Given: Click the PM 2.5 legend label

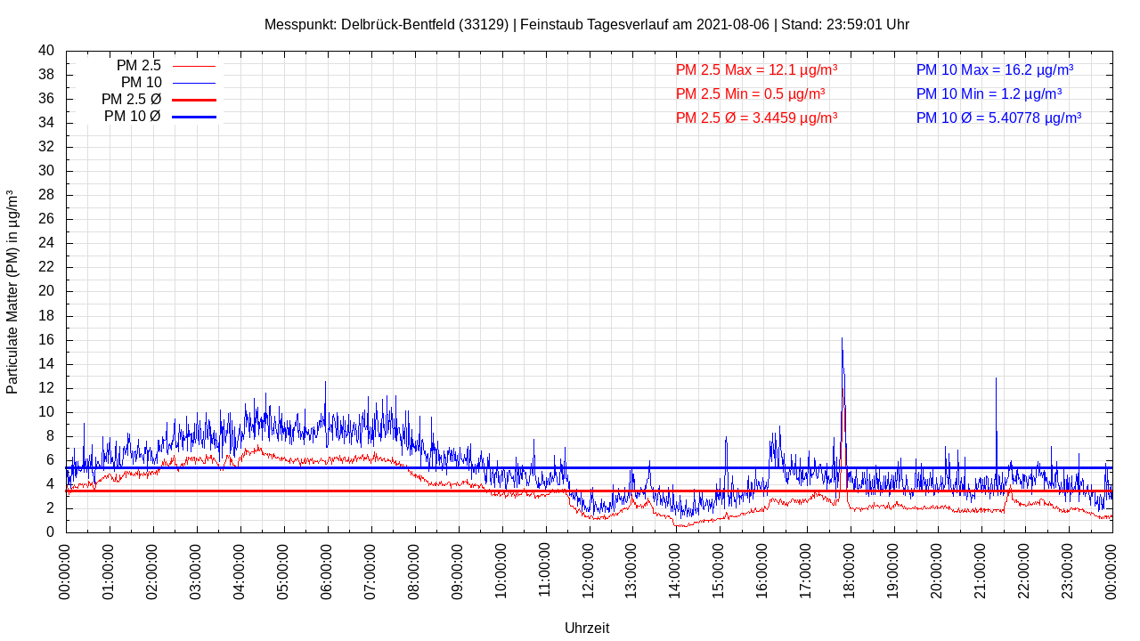Looking at the screenshot, I should [138, 66].
